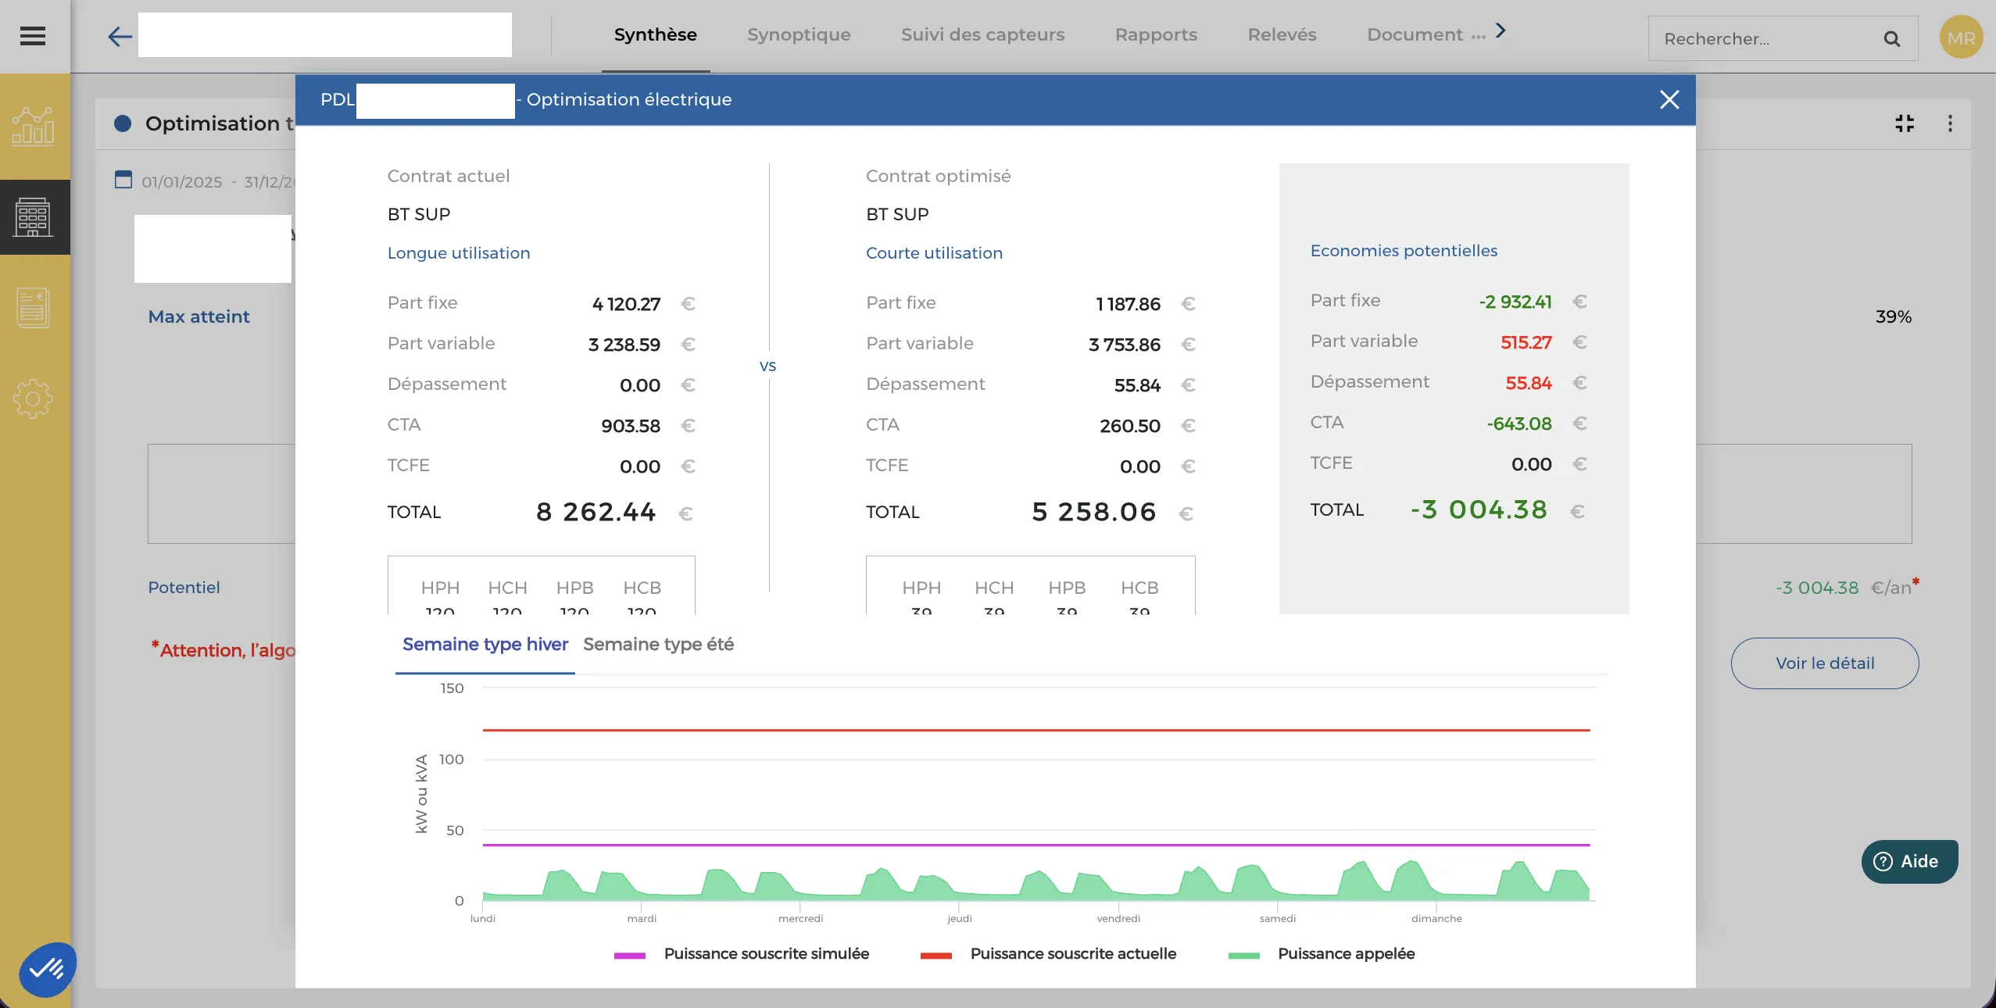Open the invoices document icon in the sidebar

click(34, 307)
